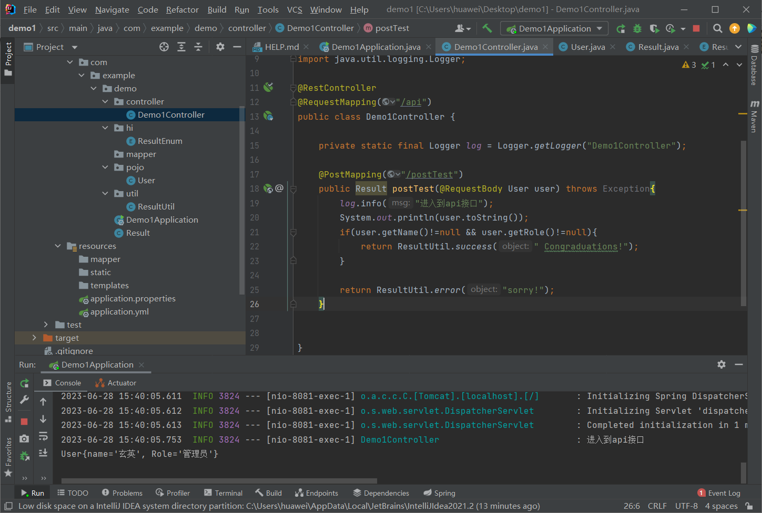
Task: Open the Refactor menu
Action: pos(182,9)
